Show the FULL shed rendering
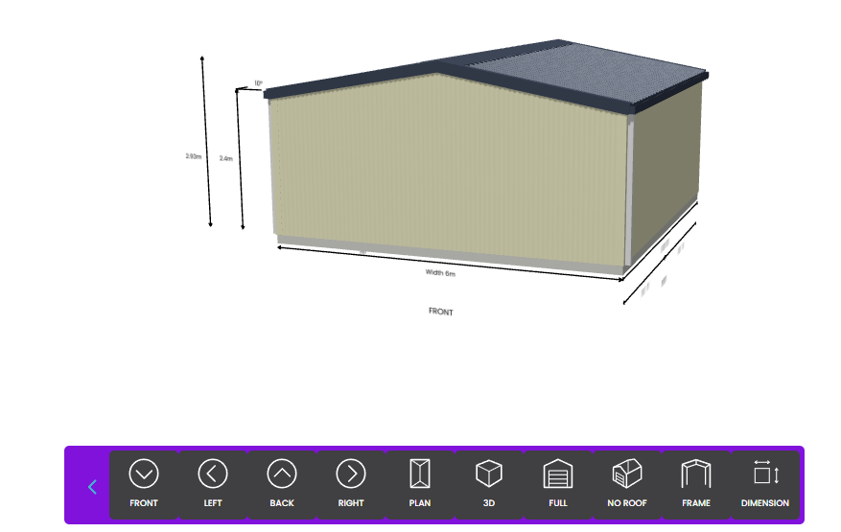 (x=558, y=485)
